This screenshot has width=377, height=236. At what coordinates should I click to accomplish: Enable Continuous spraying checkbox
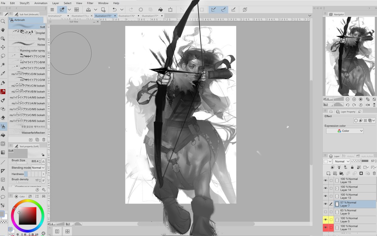[x=13, y=186]
